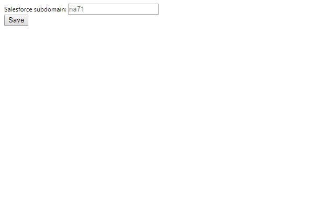Click the 'Salesforce subdomain:' label text
This screenshot has height=209, width=335.
pos(35,9)
